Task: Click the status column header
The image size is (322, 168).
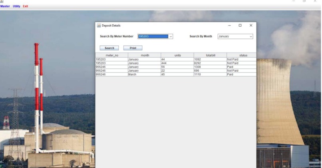Action: pyautogui.click(x=242, y=55)
